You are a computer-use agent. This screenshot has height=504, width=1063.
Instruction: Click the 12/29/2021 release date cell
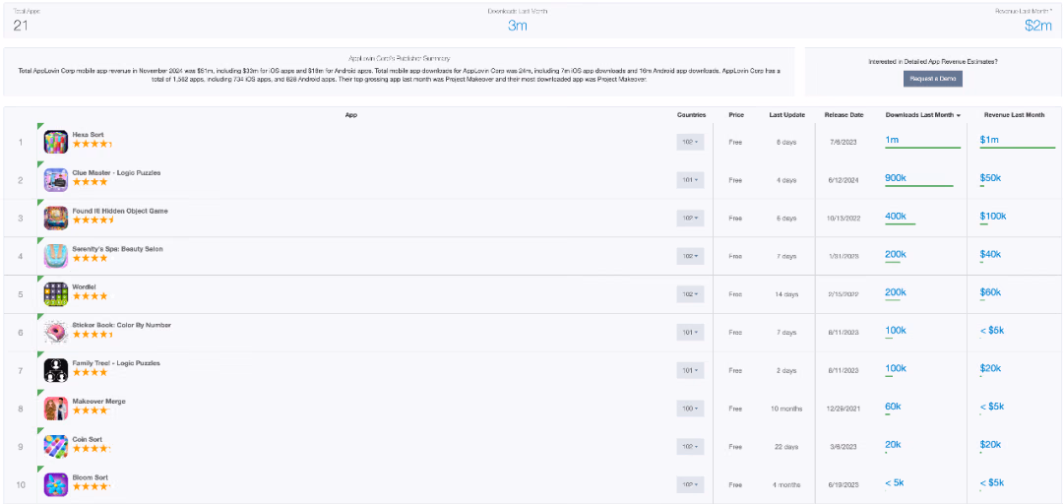pos(844,409)
